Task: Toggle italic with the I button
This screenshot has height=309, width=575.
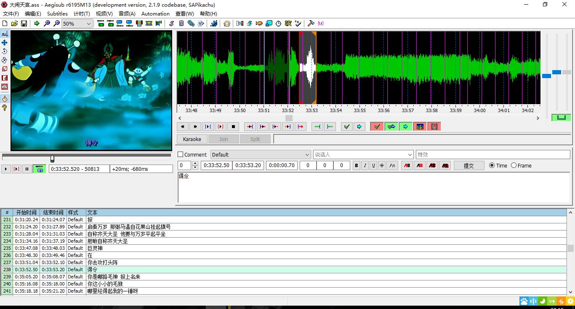Action: (x=365, y=165)
